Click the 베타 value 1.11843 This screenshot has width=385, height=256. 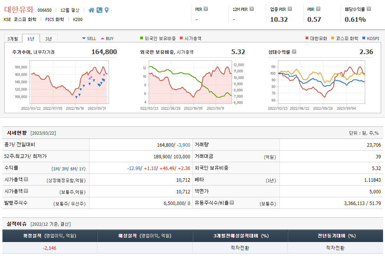point(373,180)
